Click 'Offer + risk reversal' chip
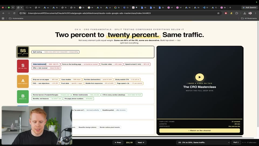This screenshot has width=259, height=146. click(x=46, y=68)
